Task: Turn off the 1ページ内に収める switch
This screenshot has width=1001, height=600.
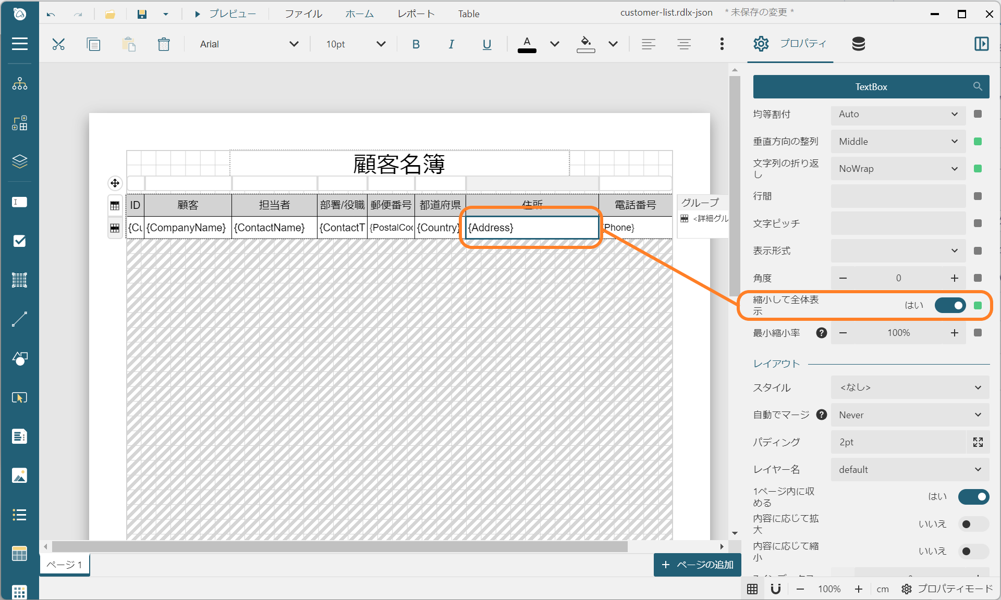Action: (973, 496)
